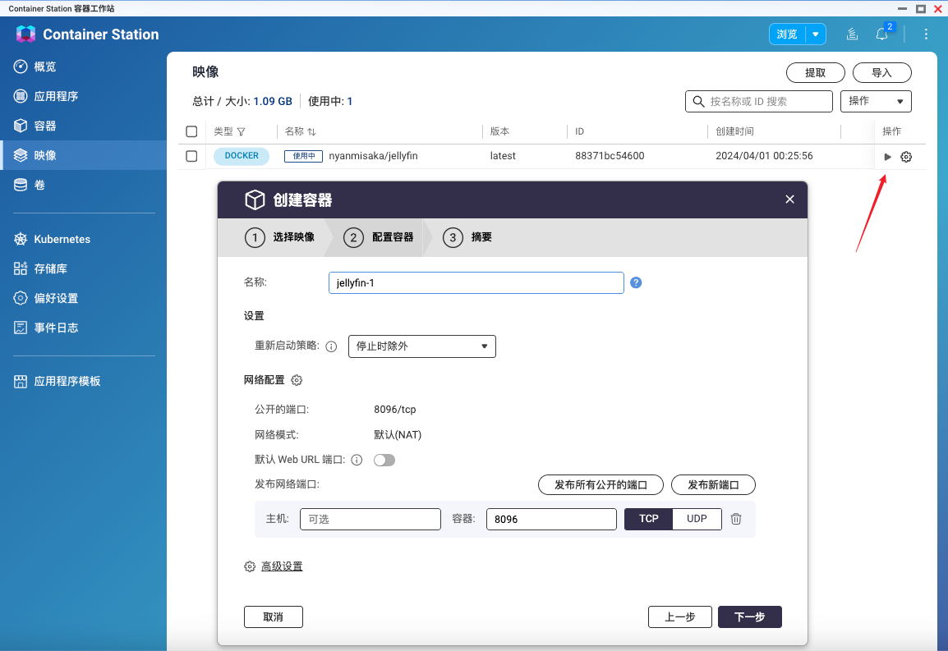Open the jellyfin image settings gear
948x651 pixels.
(x=905, y=157)
